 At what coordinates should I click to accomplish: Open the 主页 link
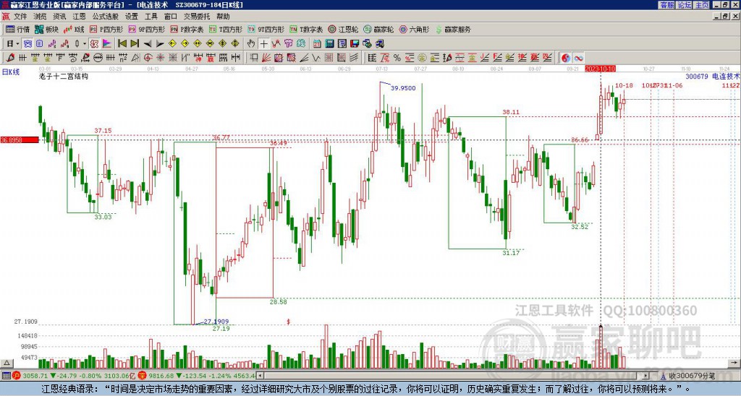coord(701,5)
